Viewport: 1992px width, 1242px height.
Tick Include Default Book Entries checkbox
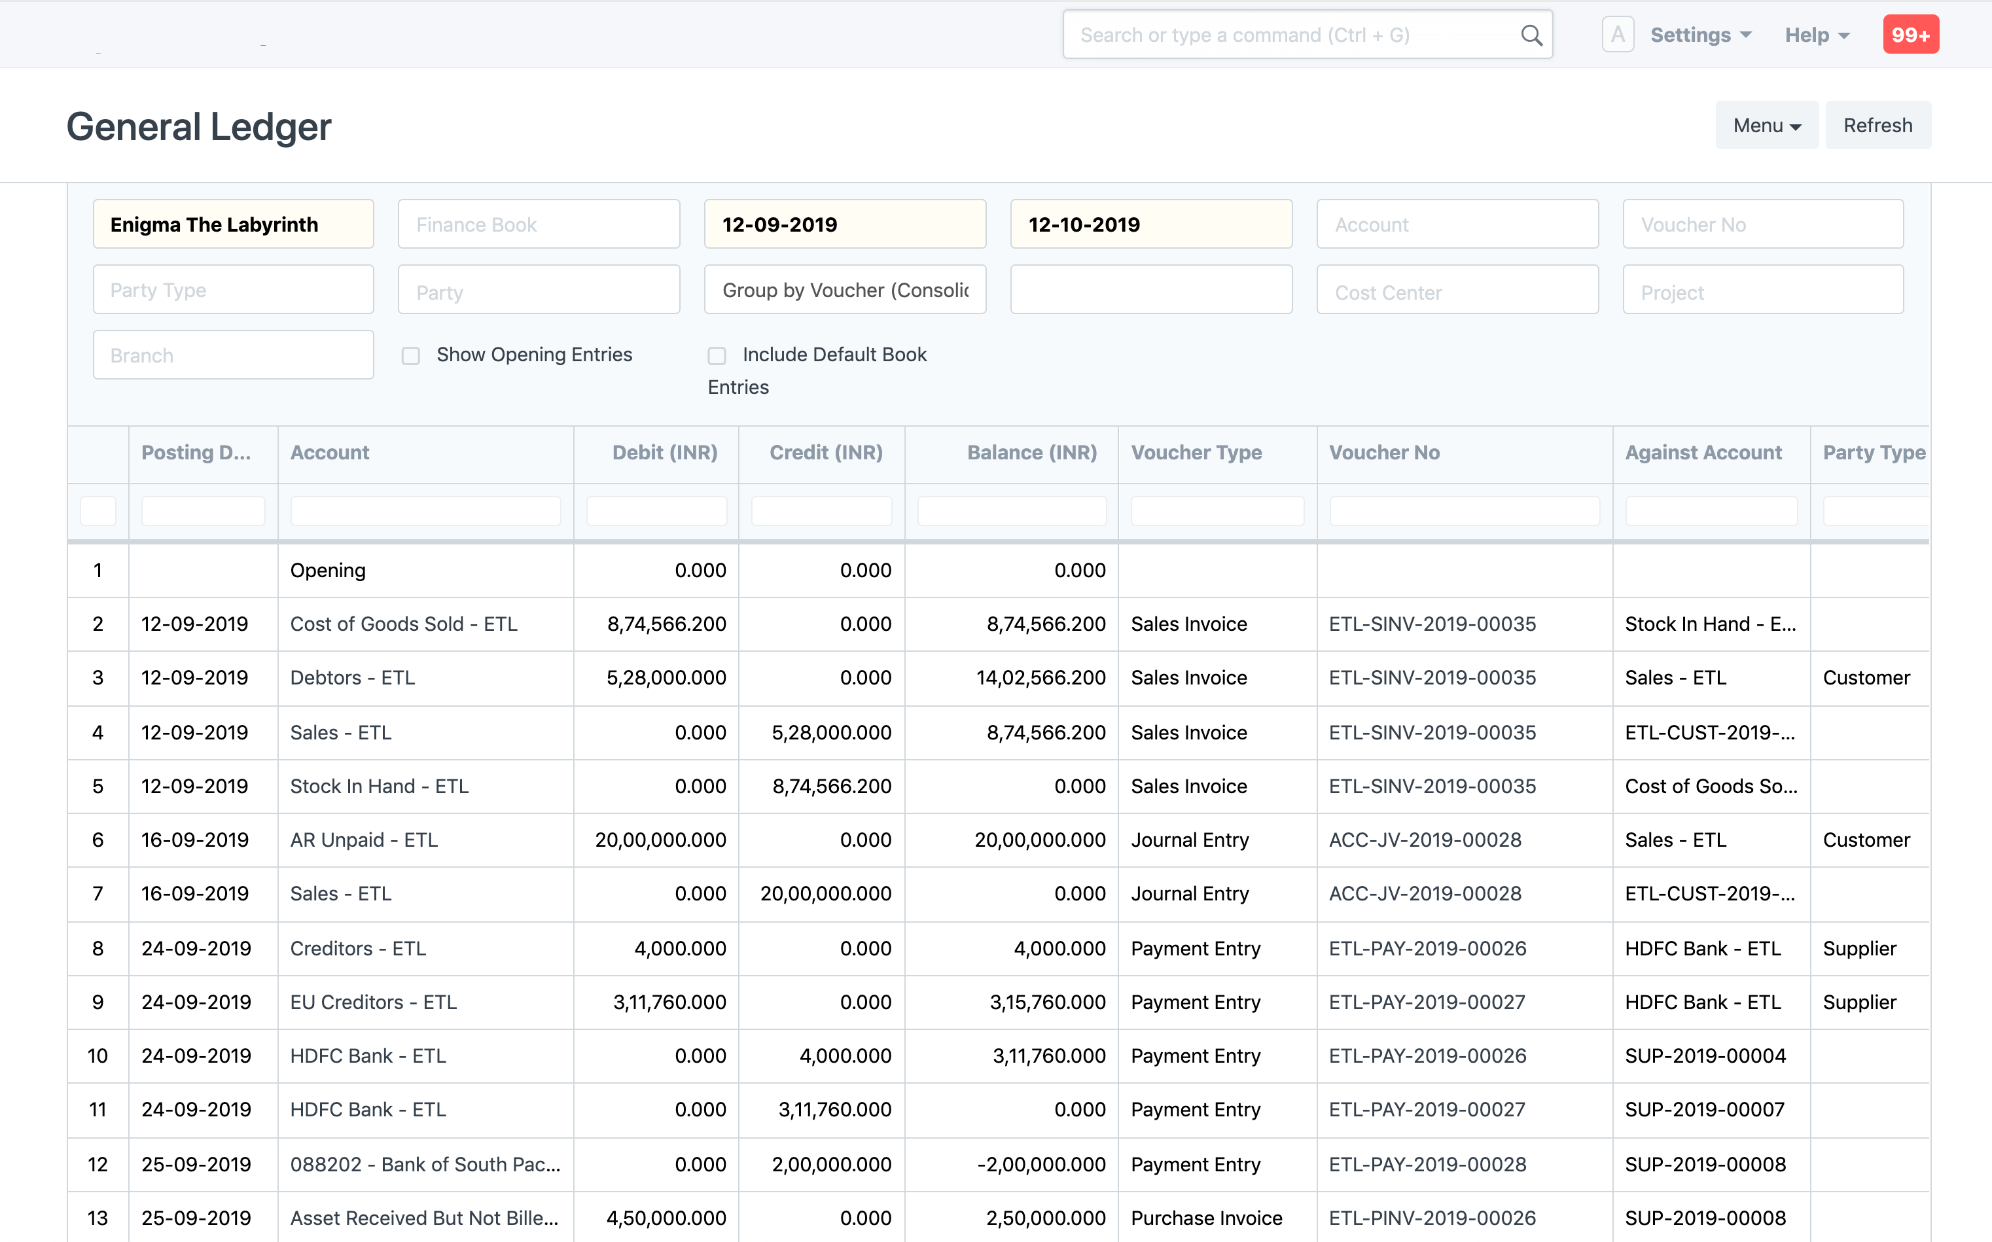tap(717, 356)
